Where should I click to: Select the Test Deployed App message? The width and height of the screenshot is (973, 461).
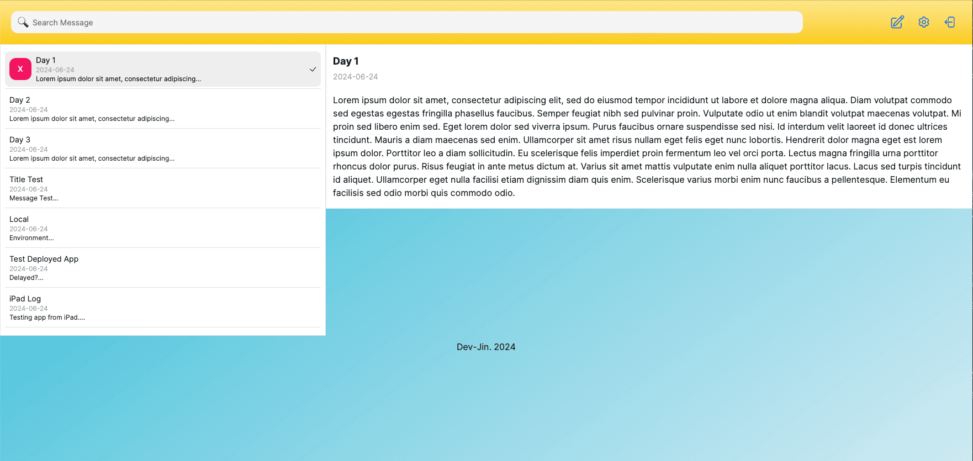[163, 268]
